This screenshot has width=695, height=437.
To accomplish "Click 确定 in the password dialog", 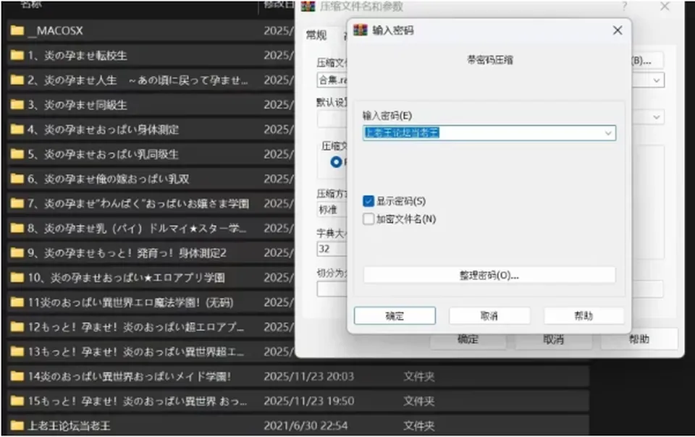I will click(395, 315).
